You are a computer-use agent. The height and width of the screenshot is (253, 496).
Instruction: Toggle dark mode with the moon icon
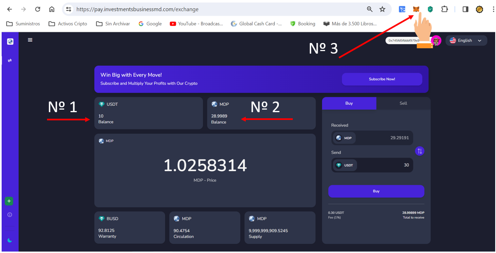click(x=10, y=240)
